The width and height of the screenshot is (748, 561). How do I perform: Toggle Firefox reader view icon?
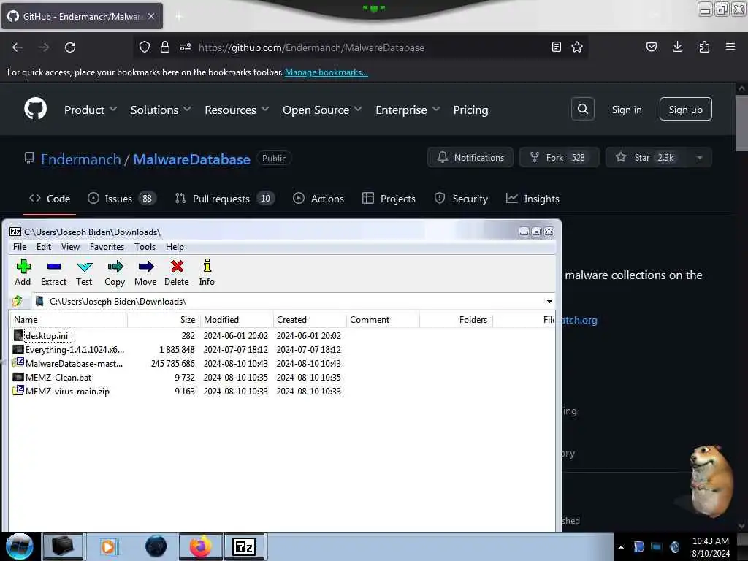(556, 47)
